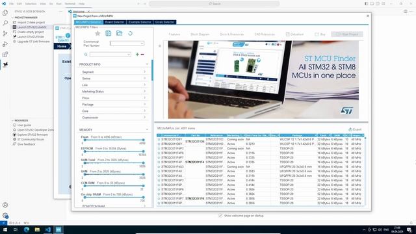Expand the Line filter
The width and height of the screenshot is (416, 234).
pyautogui.click(x=144, y=85)
